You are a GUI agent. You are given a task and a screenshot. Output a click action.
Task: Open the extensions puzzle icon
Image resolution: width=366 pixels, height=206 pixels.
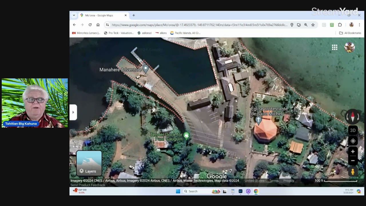[x=340, y=25]
